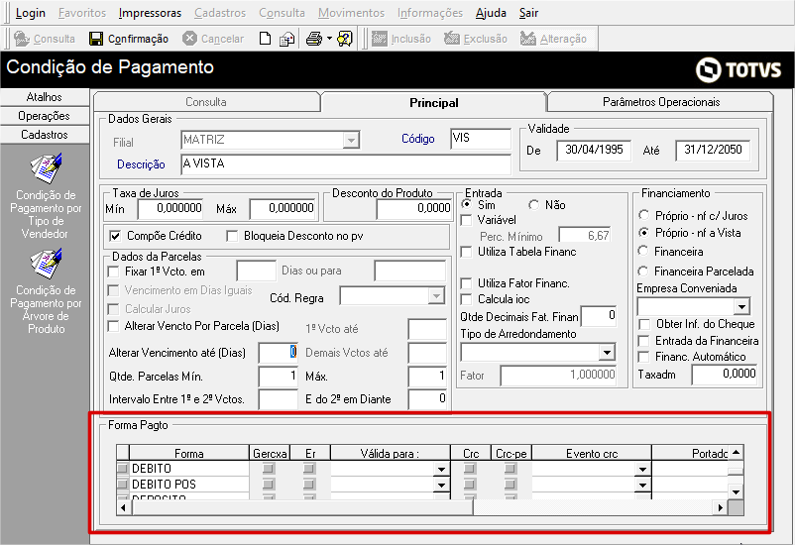Enable Financ. Automático checkbox
795x545 pixels.
[x=644, y=357]
